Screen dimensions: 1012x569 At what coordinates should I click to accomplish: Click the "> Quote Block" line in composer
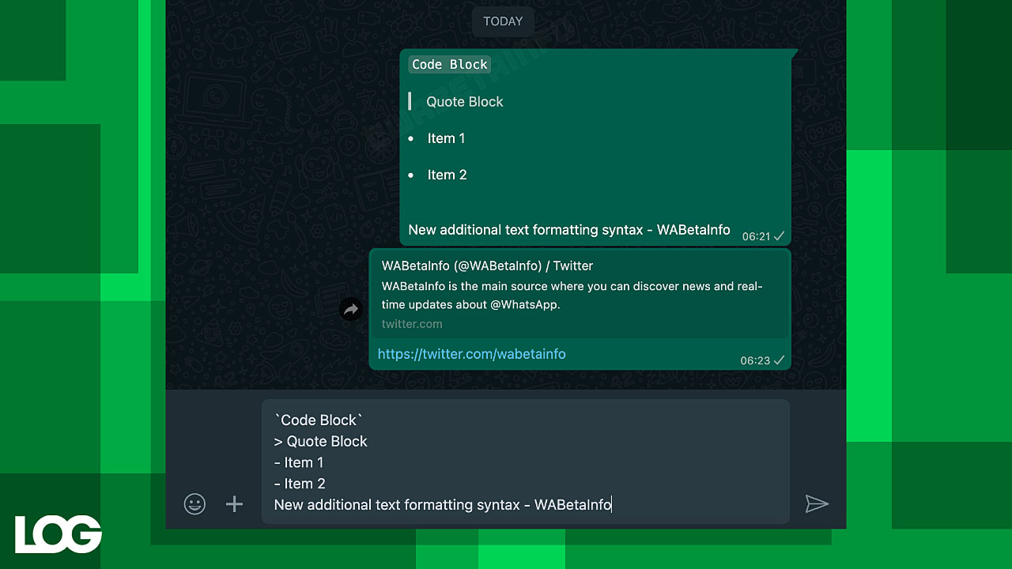(x=321, y=441)
